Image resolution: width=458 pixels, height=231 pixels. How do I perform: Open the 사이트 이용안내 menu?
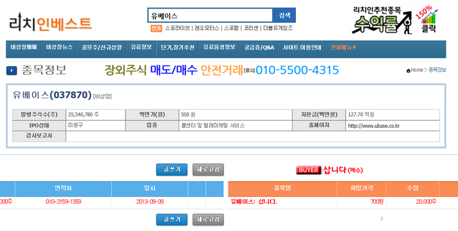pyautogui.click(x=302, y=47)
